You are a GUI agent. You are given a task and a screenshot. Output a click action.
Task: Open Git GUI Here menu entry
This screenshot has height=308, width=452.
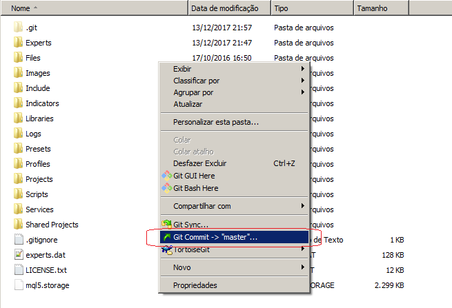235,176
